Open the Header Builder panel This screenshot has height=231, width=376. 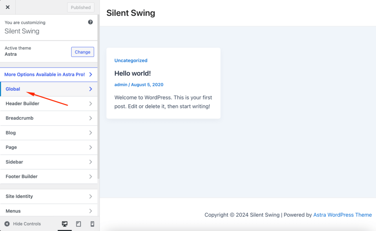tap(49, 104)
